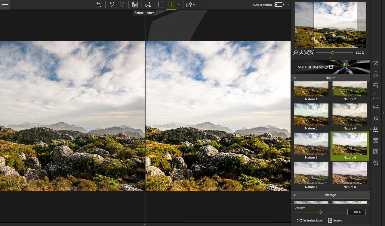Collapse the Nature styles group

pos(295,78)
